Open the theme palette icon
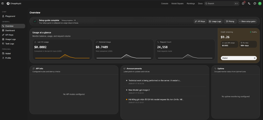Viewport: 263px width, 120px height. pos(255,4)
